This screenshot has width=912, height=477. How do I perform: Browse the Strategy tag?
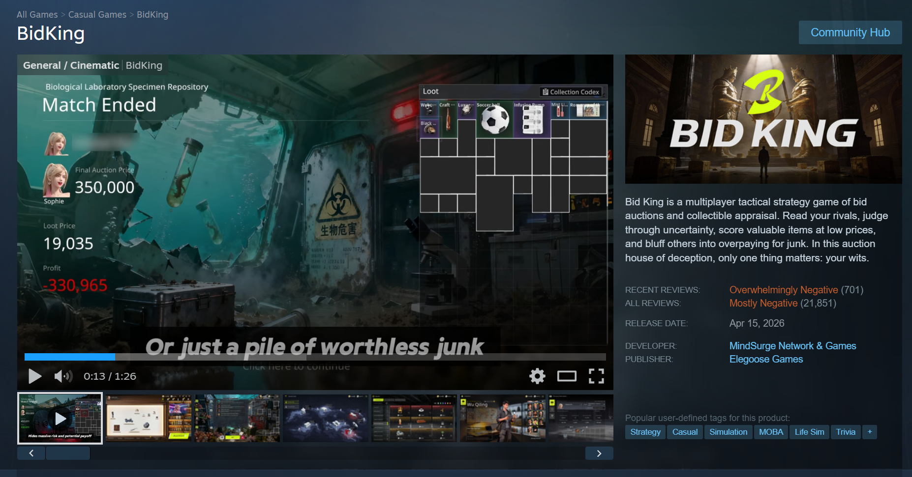click(645, 432)
